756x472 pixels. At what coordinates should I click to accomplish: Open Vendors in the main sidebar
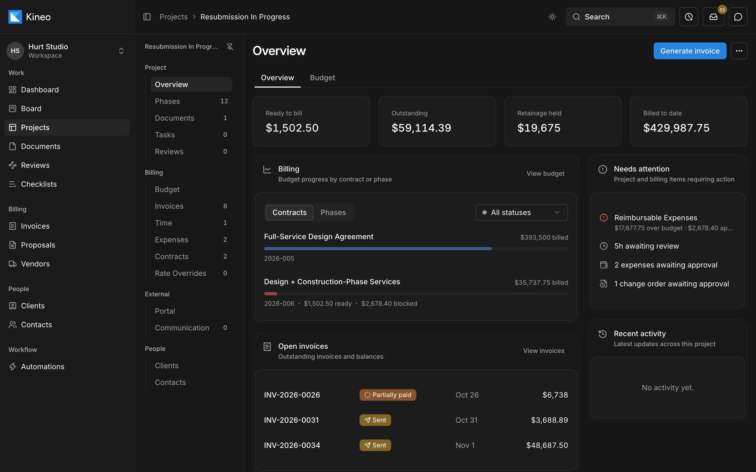pyautogui.click(x=67, y=264)
